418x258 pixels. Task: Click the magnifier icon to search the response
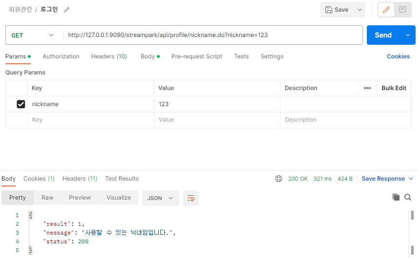pos(408,197)
